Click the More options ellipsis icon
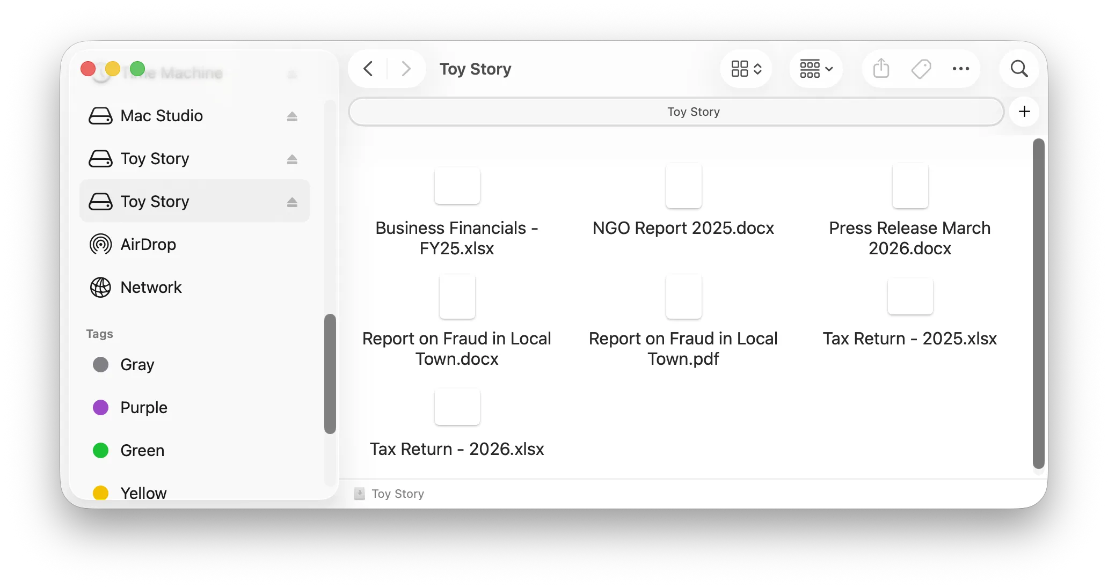The width and height of the screenshot is (1108, 588). point(961,69)
